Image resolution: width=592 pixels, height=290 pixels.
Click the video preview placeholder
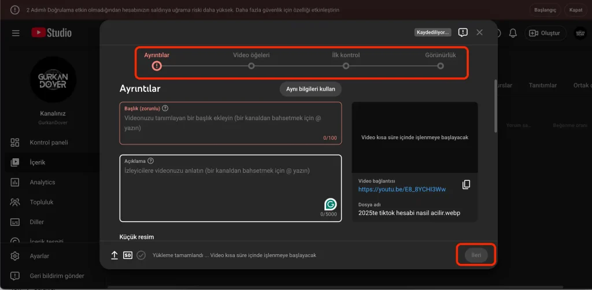coord(415,137)
